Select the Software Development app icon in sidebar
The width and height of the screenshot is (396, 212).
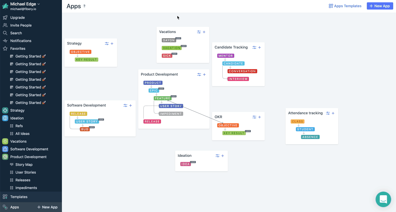(x=5, y=149)
